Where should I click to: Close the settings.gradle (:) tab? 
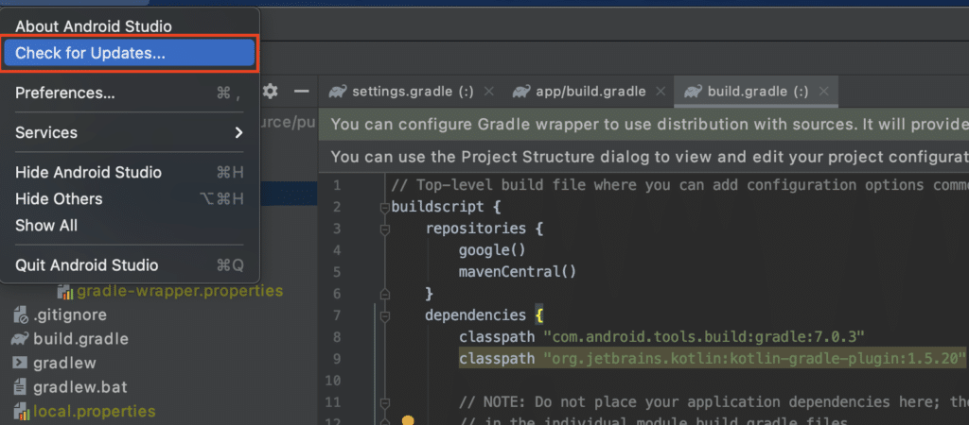[x=488, y=92]
